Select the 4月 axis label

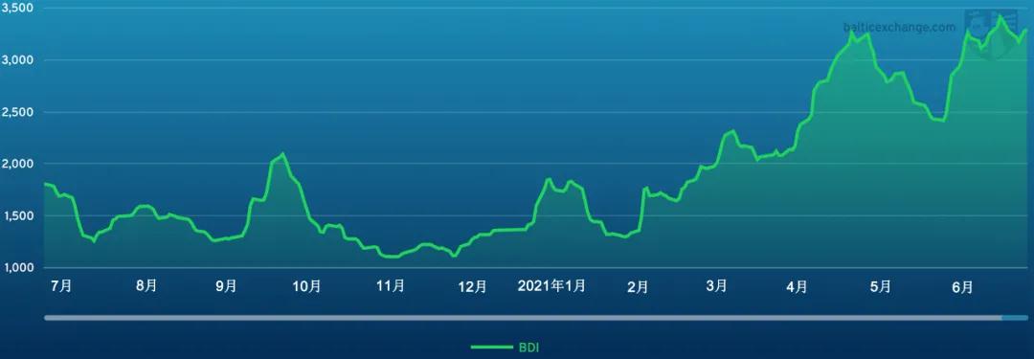tap(797, 286)
